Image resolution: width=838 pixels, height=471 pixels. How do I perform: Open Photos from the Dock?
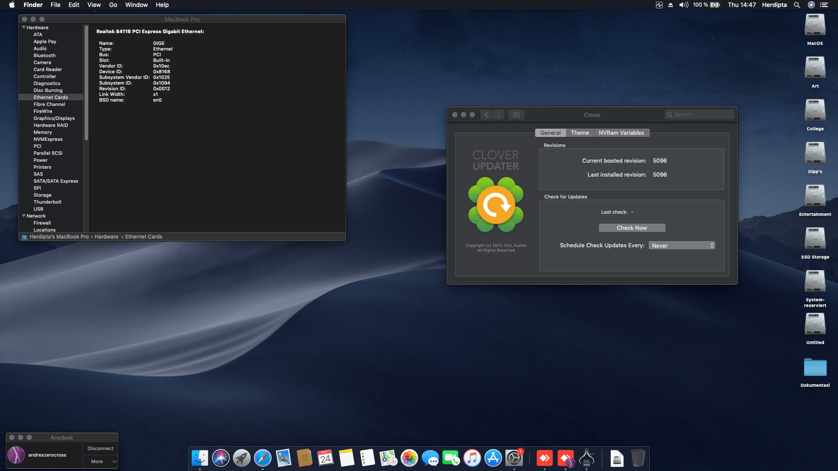pos(409,458)
